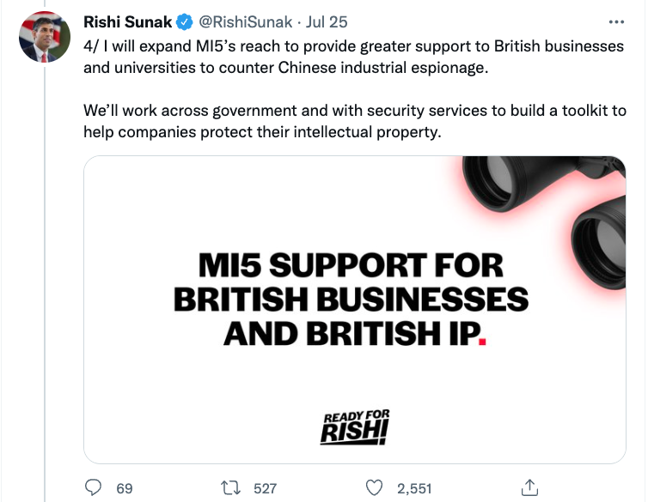Image resolution: width=648 pixels, height=502 pixels.
Task: Click the binoculars graphic in the image
Action: pyautogui.click(x=557, y=206)
